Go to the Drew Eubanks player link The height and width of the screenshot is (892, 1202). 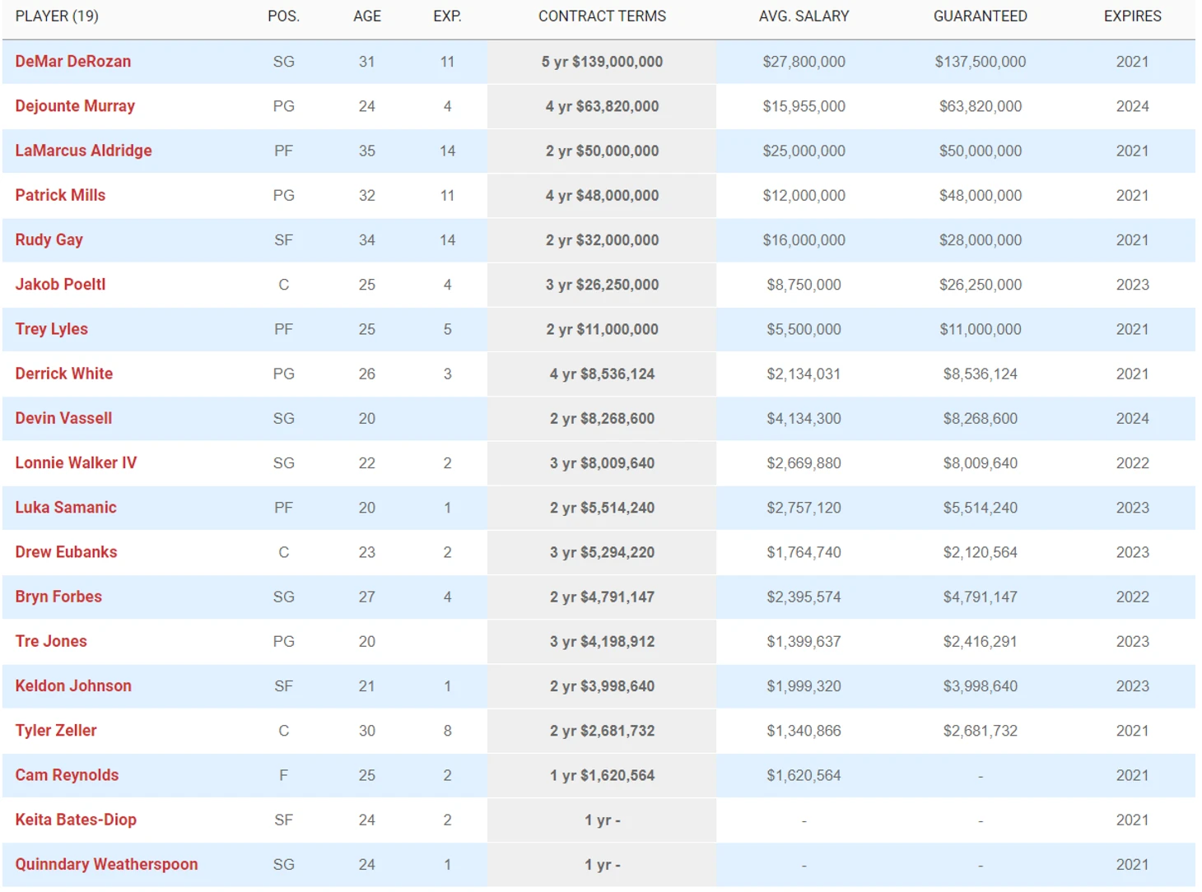pos(66,551)
